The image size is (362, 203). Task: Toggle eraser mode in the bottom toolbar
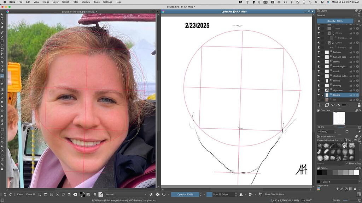151,194
